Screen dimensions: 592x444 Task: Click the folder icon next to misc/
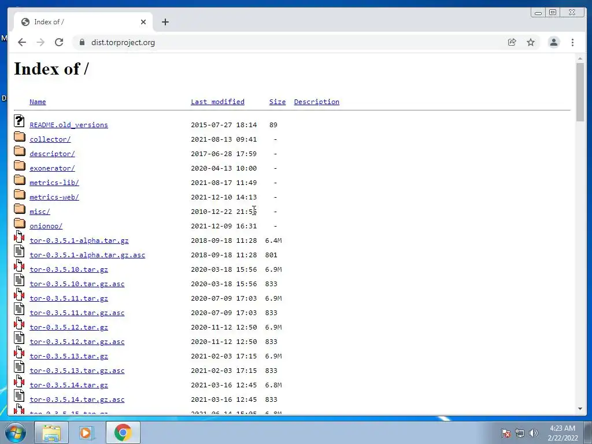click(x=19, y=209)
